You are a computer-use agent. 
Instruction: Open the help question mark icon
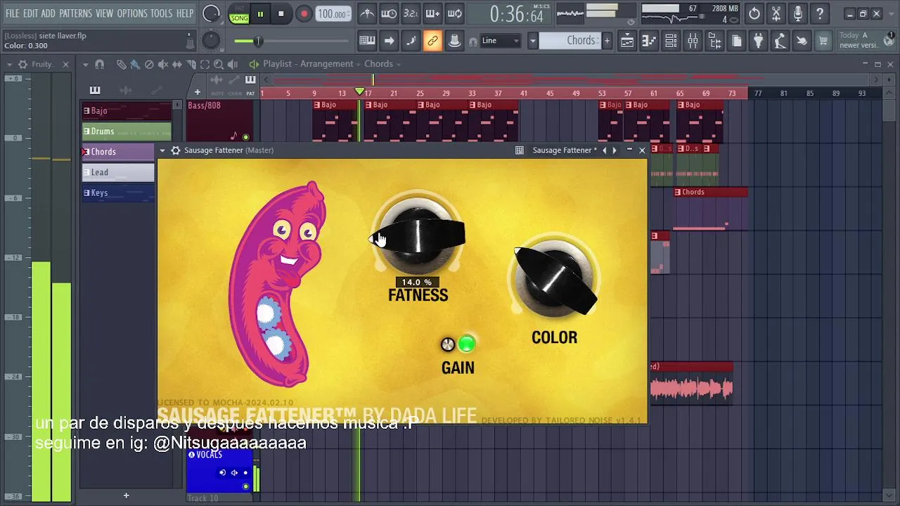click(820, 13)
